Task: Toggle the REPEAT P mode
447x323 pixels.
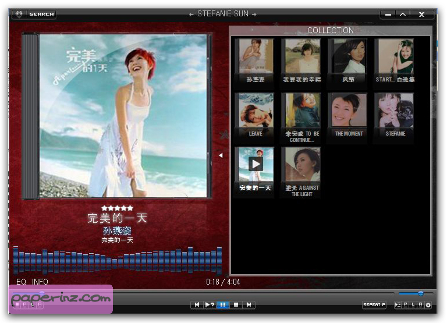Action: 374,305
